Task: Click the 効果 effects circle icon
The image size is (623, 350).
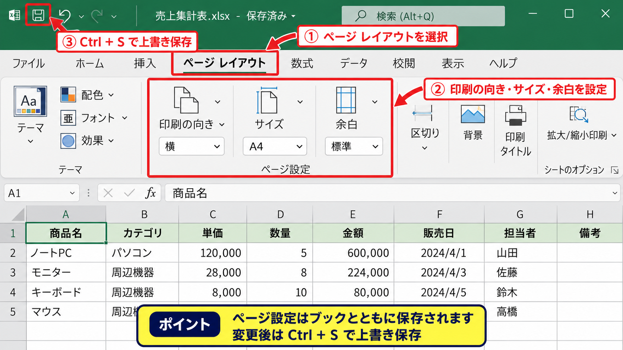Action: click(68, 141)
